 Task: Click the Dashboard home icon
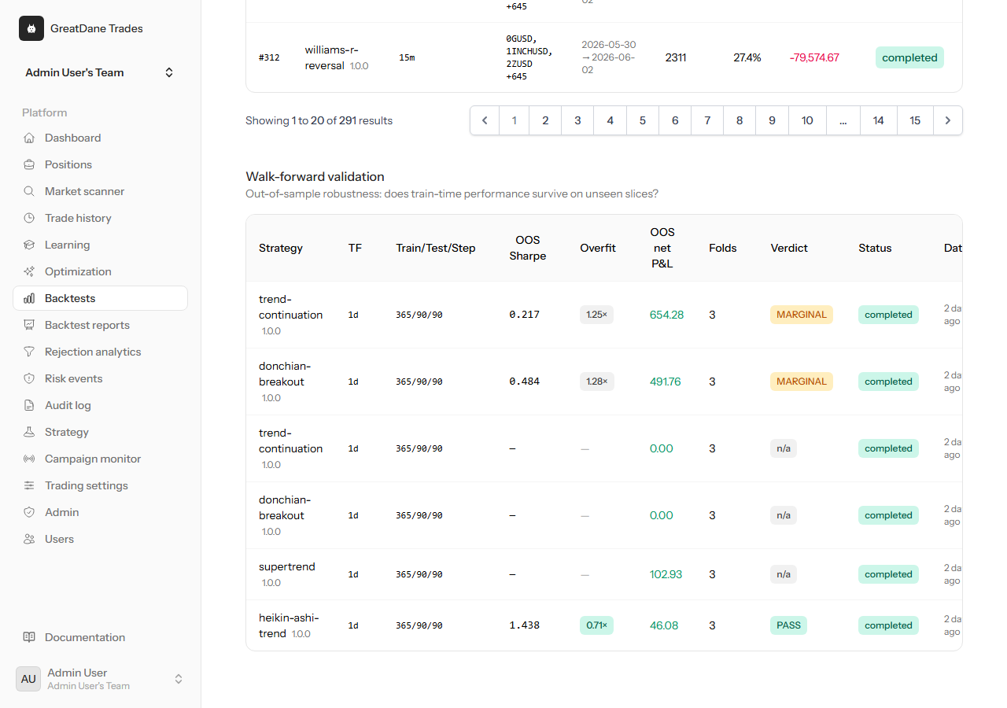click(x=29, y=138)
